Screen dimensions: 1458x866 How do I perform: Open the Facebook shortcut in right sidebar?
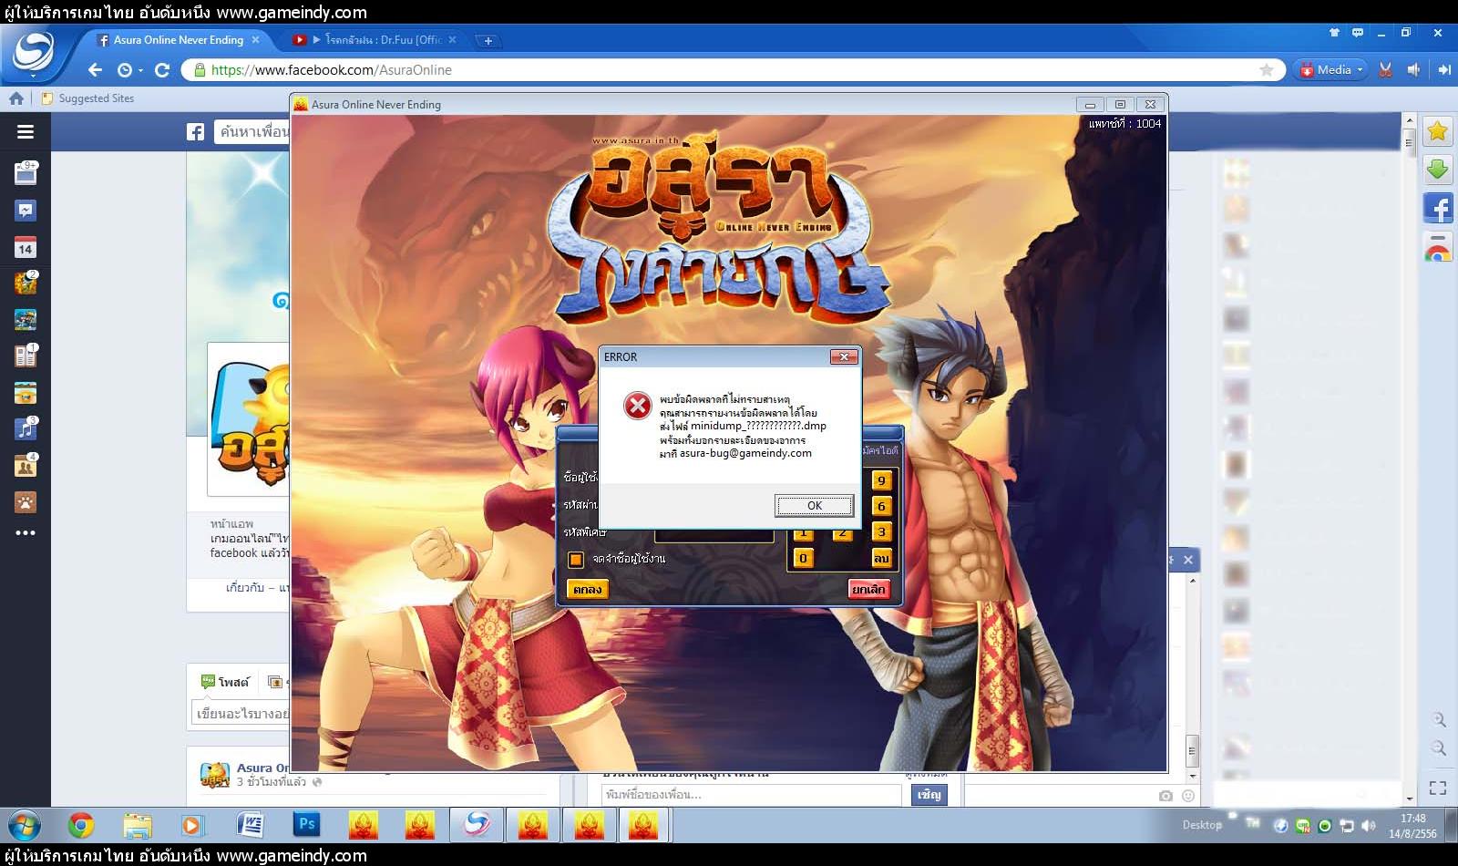pos(1438,209)
